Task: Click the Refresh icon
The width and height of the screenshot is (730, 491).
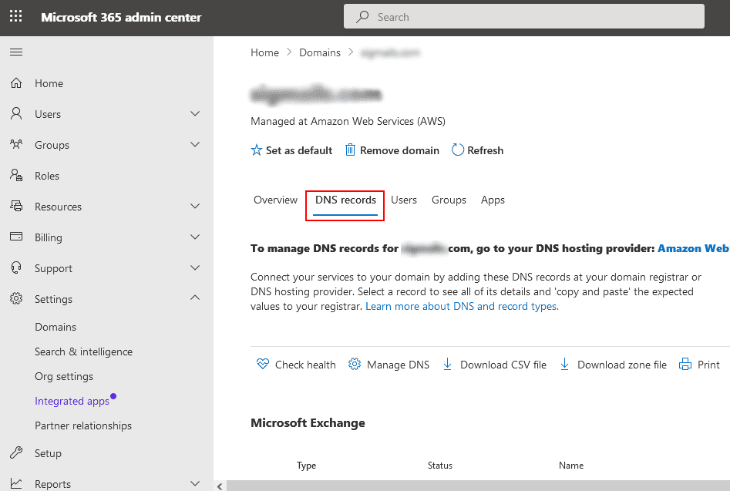Action: click(x=458, y=150)
